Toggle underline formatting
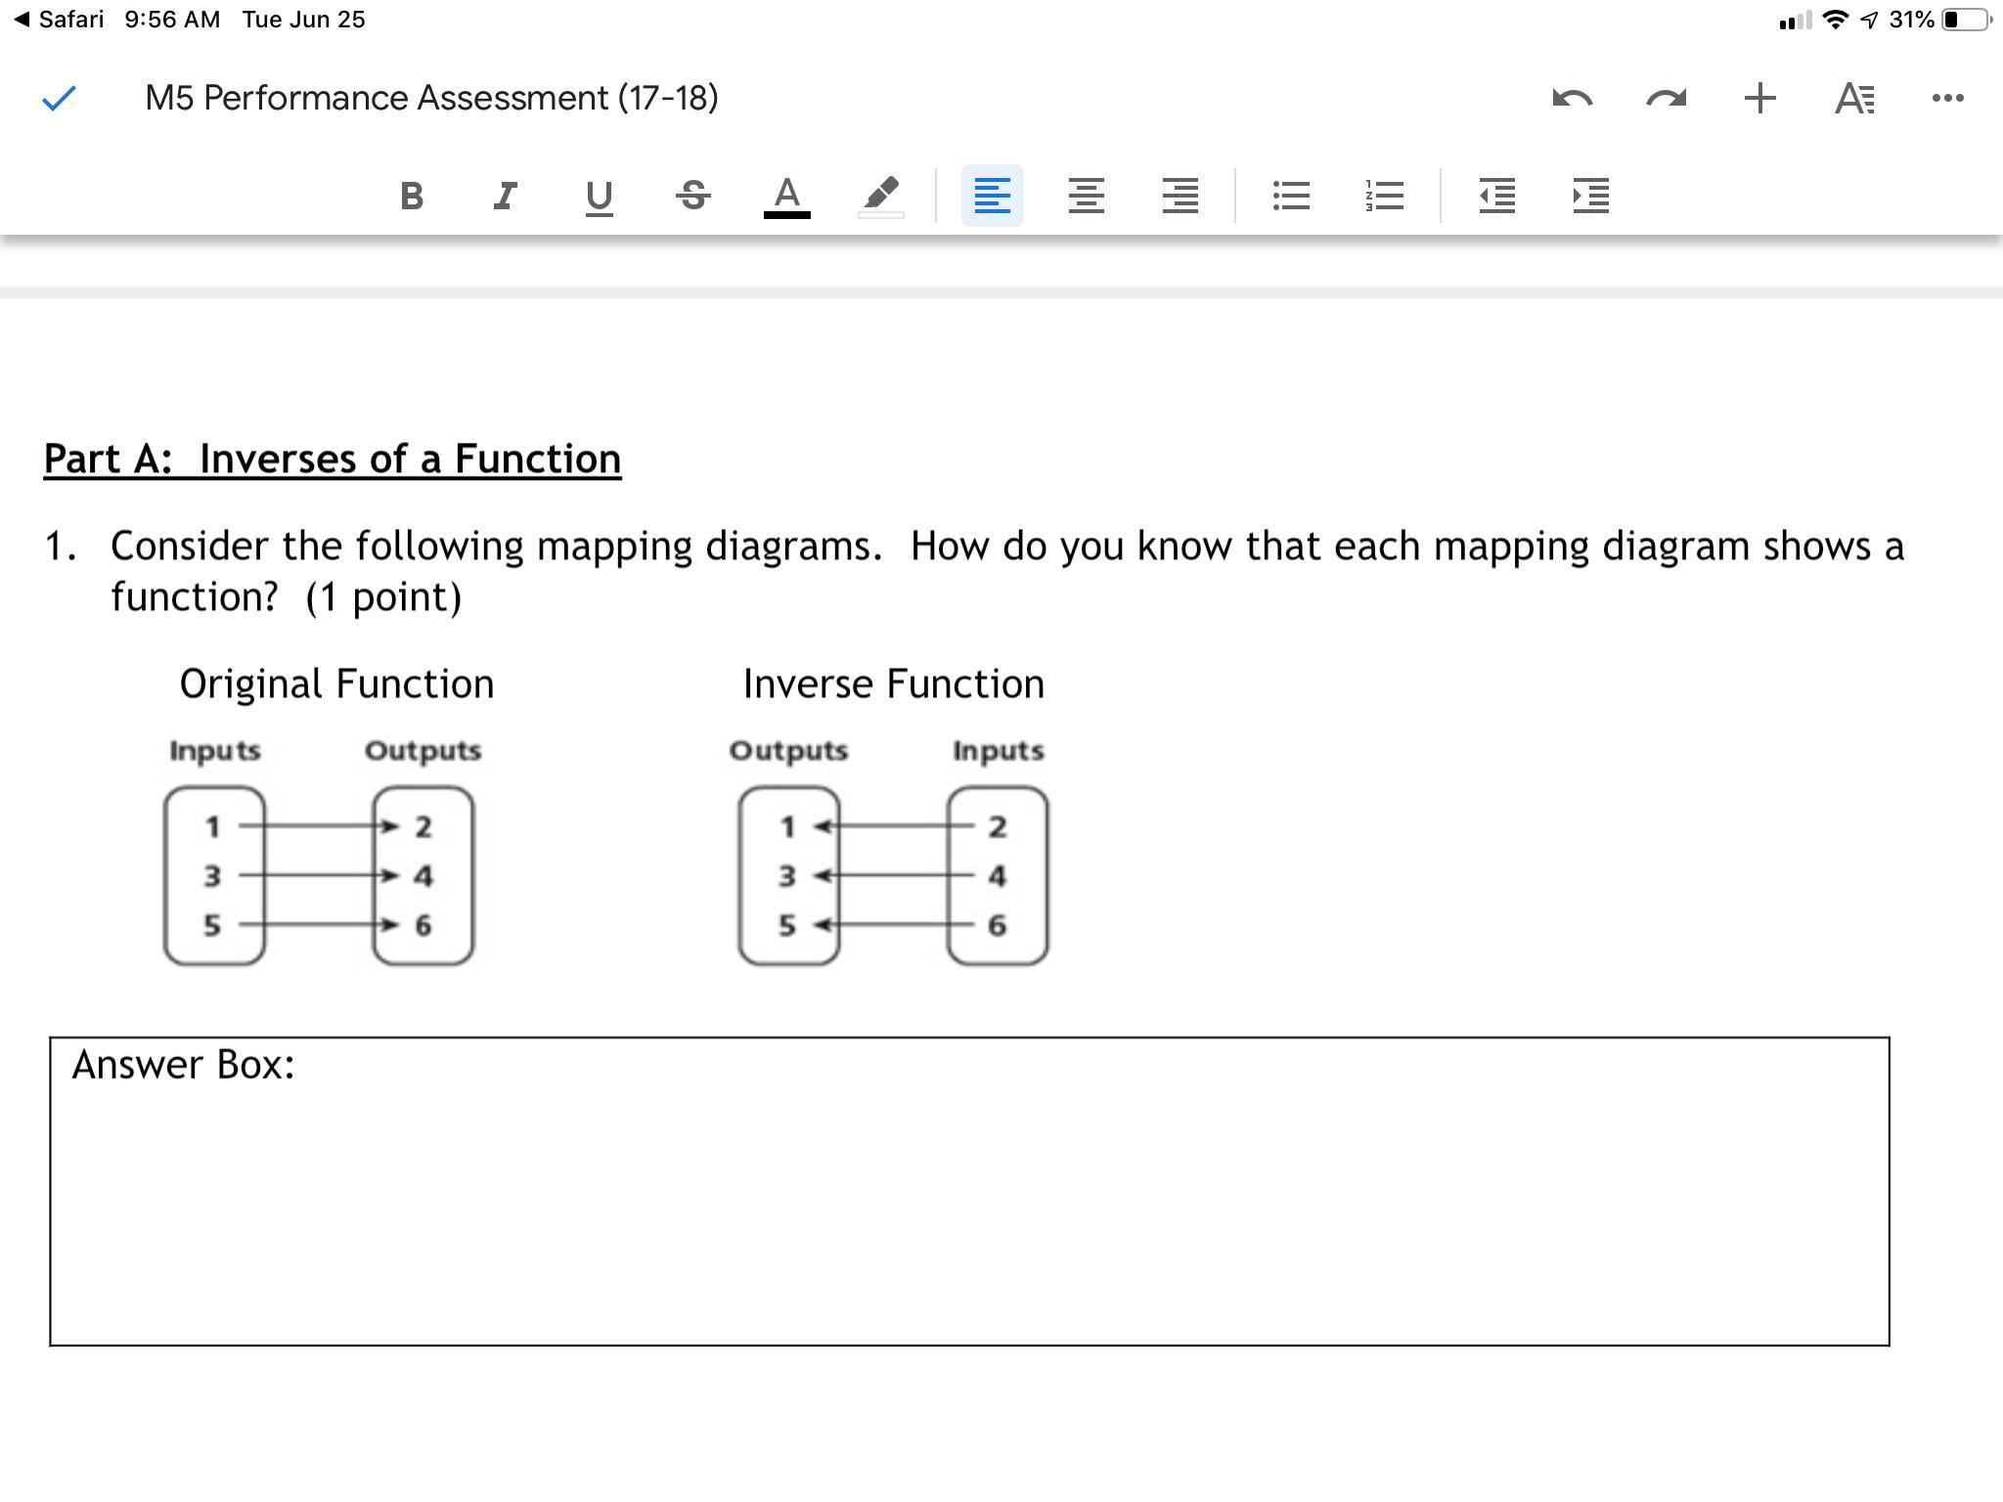 599,196
